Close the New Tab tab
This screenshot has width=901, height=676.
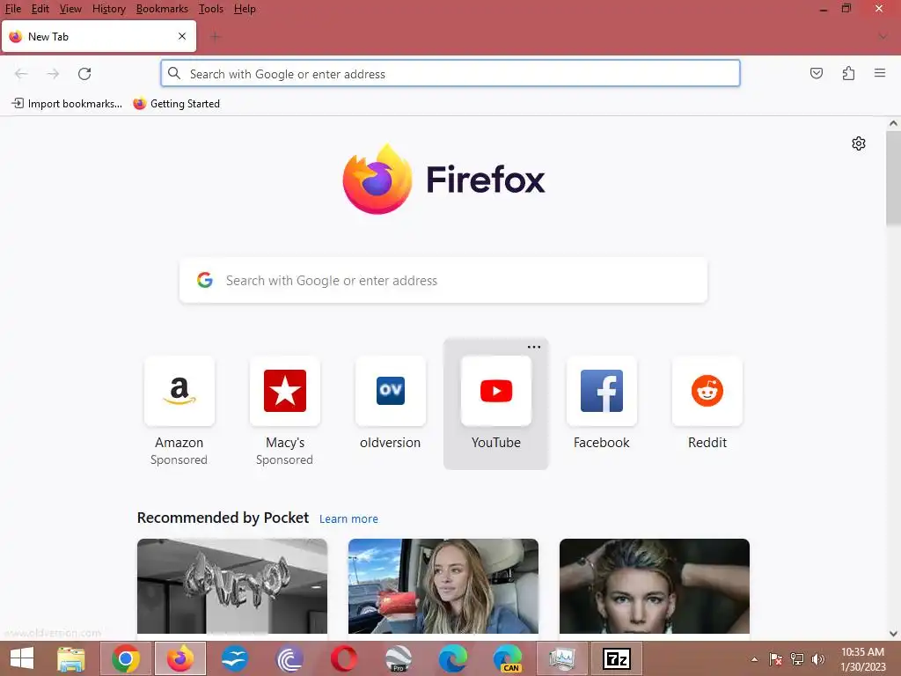182,36
